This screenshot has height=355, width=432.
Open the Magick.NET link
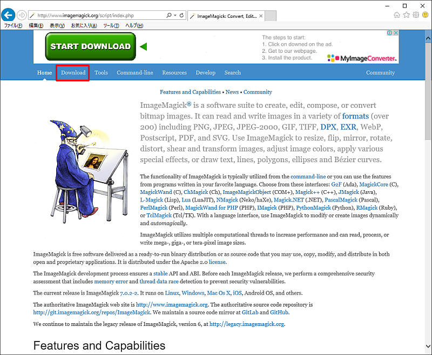(x=289, y=200)
